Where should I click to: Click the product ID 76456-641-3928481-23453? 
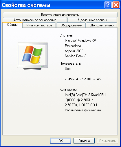click(x=84, y=79)
